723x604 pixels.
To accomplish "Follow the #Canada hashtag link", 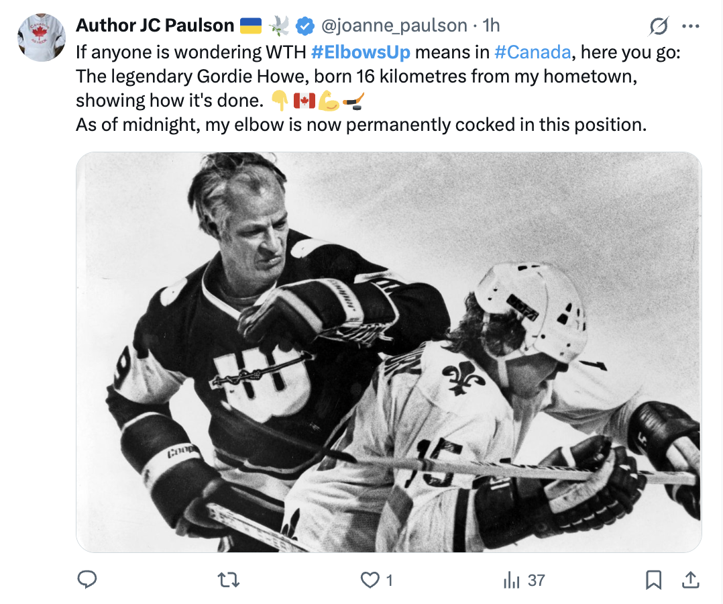I will pyautogui.click(x=533, y=52).
